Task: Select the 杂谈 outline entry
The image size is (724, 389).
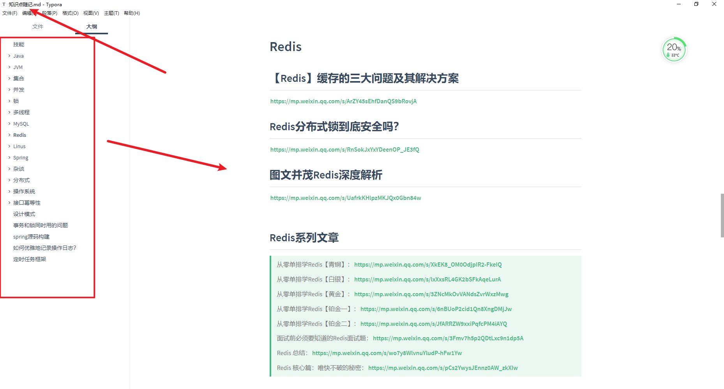Action: [x=19, y=169]
